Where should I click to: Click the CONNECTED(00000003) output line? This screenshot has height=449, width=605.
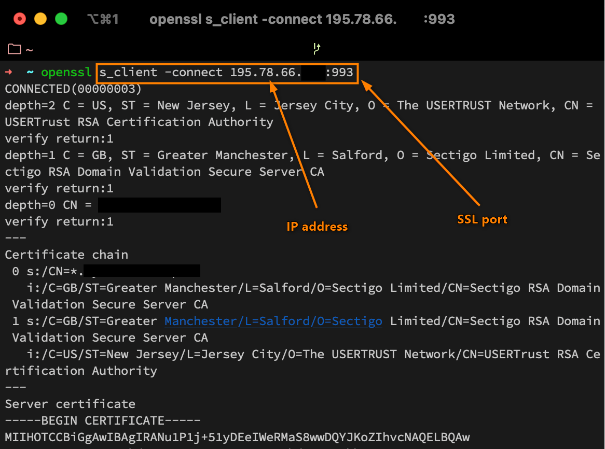(73, 89)
